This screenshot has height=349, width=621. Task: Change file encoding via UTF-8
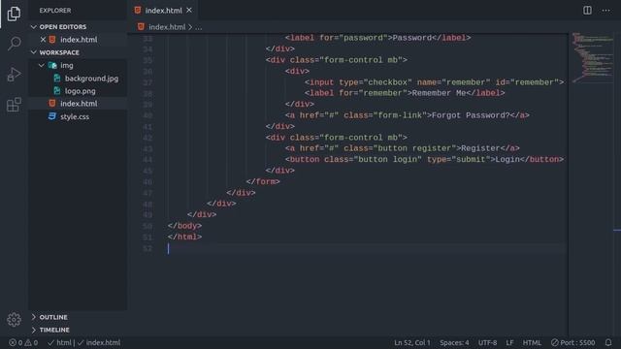[487, 342]
